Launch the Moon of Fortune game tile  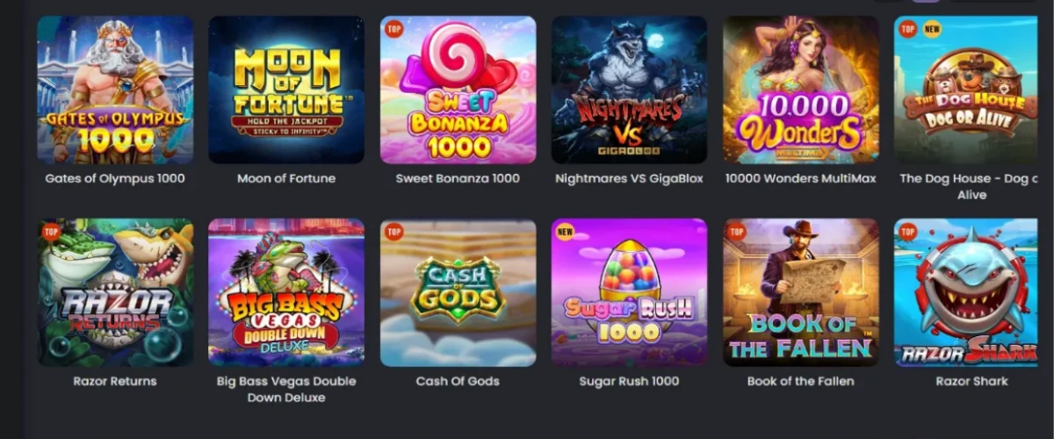286,90
